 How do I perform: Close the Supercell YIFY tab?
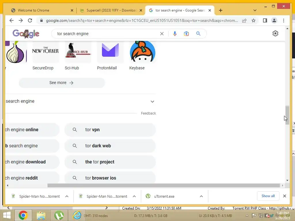click(x=141, y=10)
